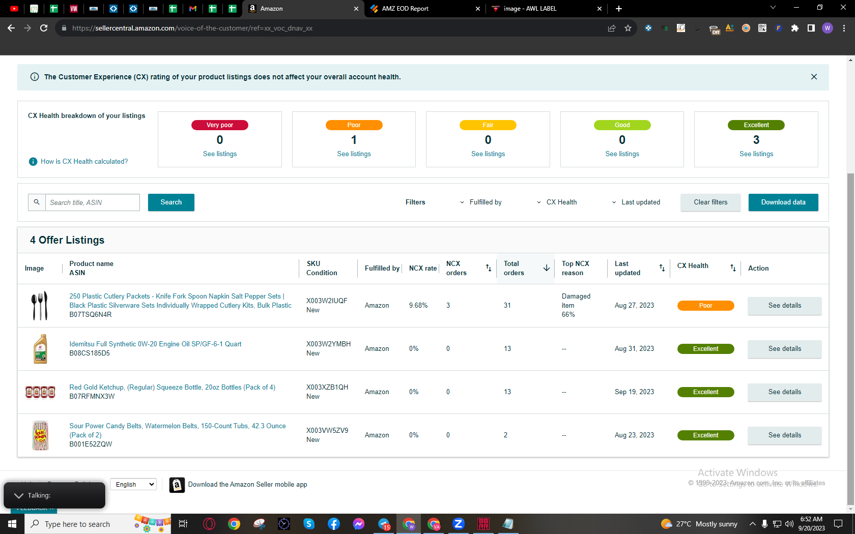Screen dimensions: 855x534
Task: Click the ketchup bottles thumbnail
Action: tap(40, 392)
